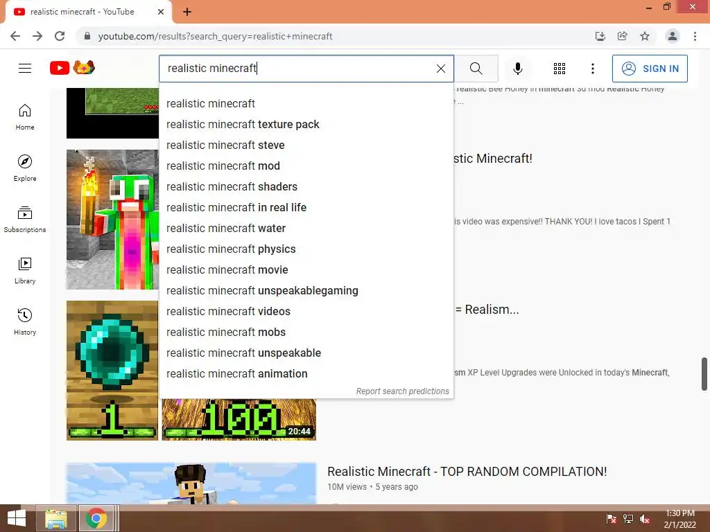Screen dimensions: 710x532
Task: Go forward with the browser forward arrow
Action: [37, 36]
